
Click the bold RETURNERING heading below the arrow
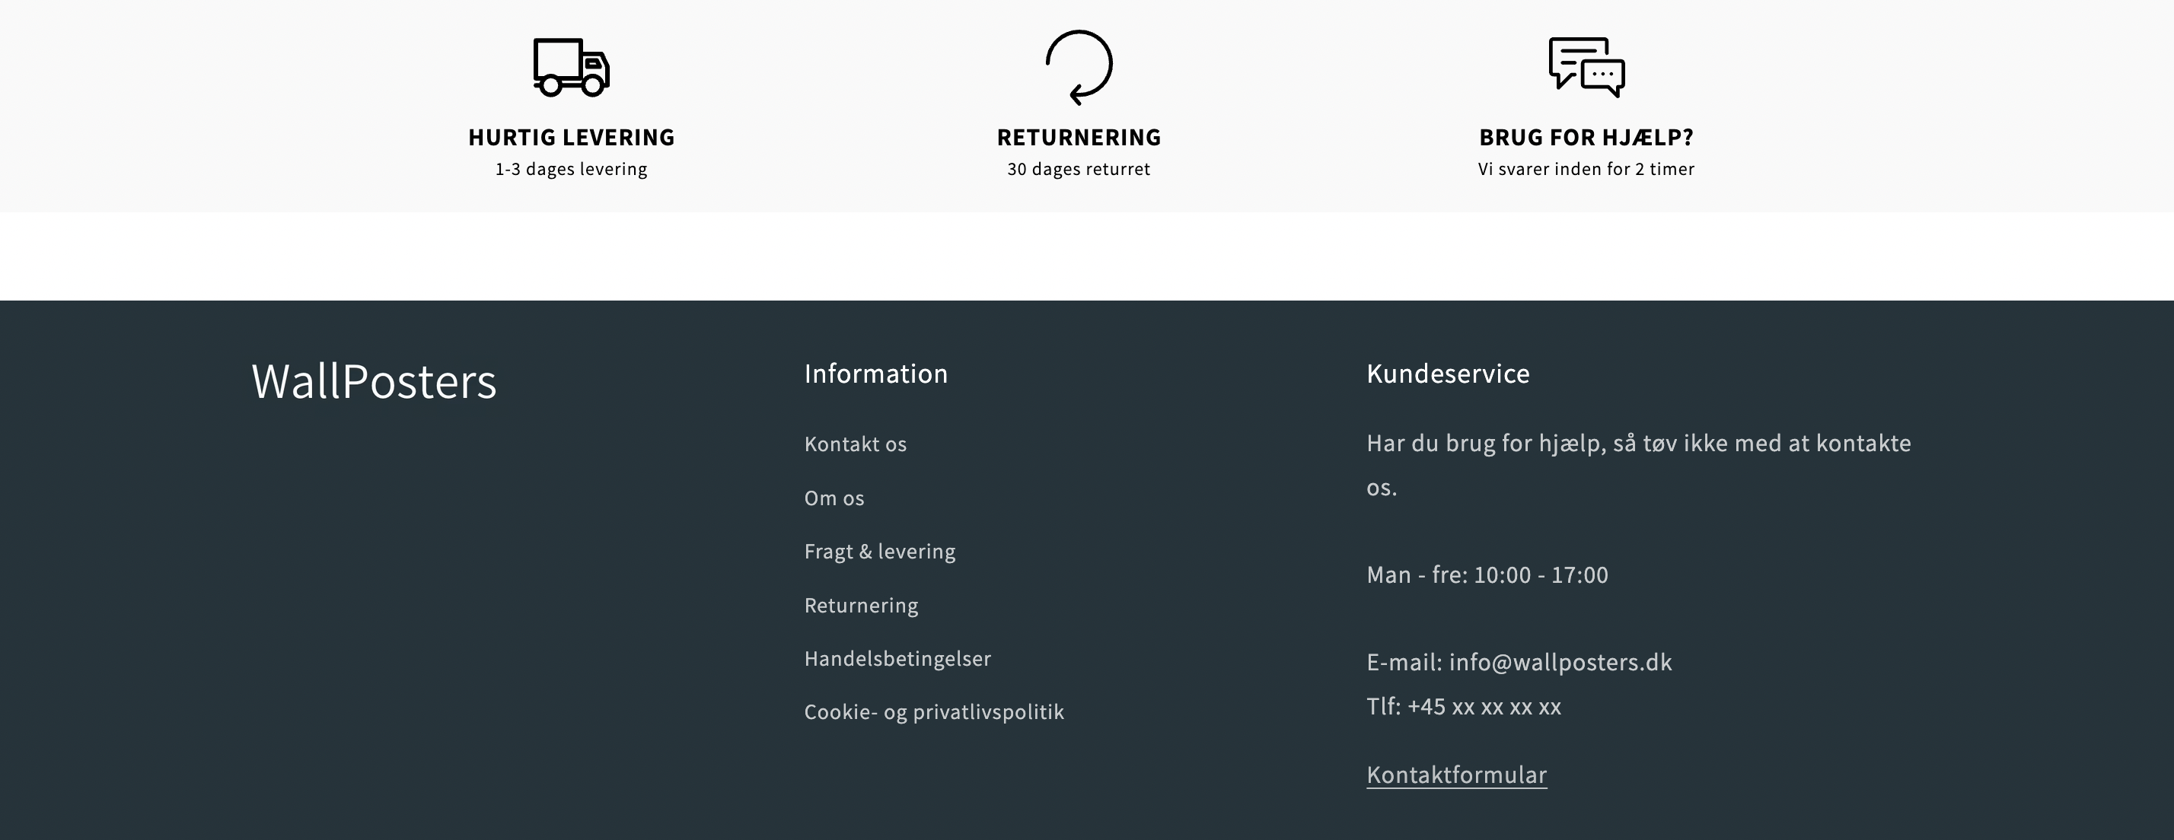point(1079,138)
